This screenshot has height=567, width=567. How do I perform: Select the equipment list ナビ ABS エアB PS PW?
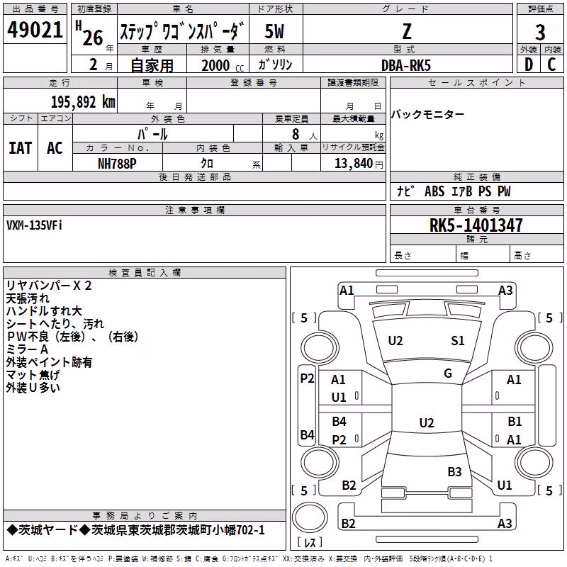[454, 191]
